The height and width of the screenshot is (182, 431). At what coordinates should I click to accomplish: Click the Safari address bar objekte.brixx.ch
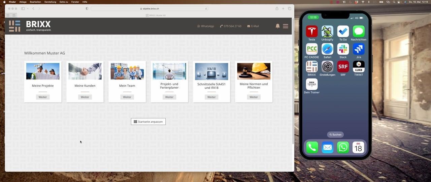pyautogui.click(x=150, y=8)
